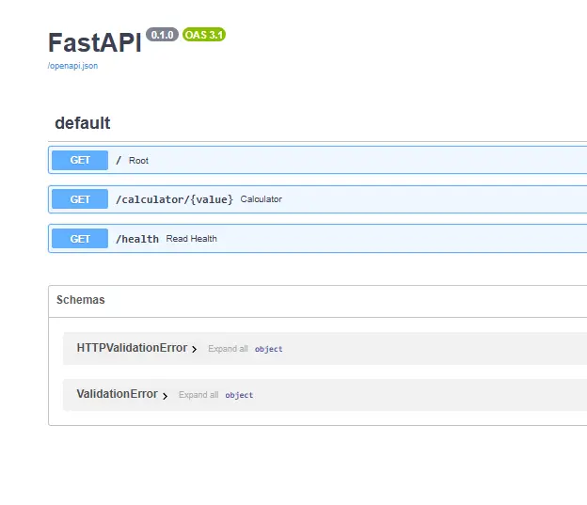Expand the GET / Root endpoint

(317, 160)
